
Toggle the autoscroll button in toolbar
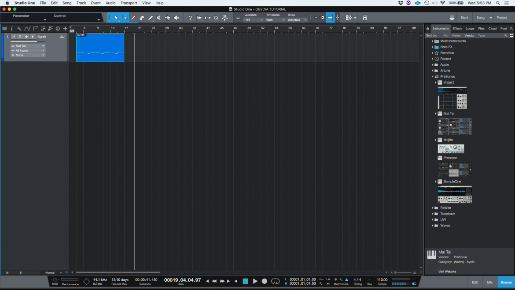(x=330, y=18)
